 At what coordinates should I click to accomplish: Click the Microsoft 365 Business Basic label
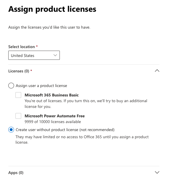click(52, 95)
